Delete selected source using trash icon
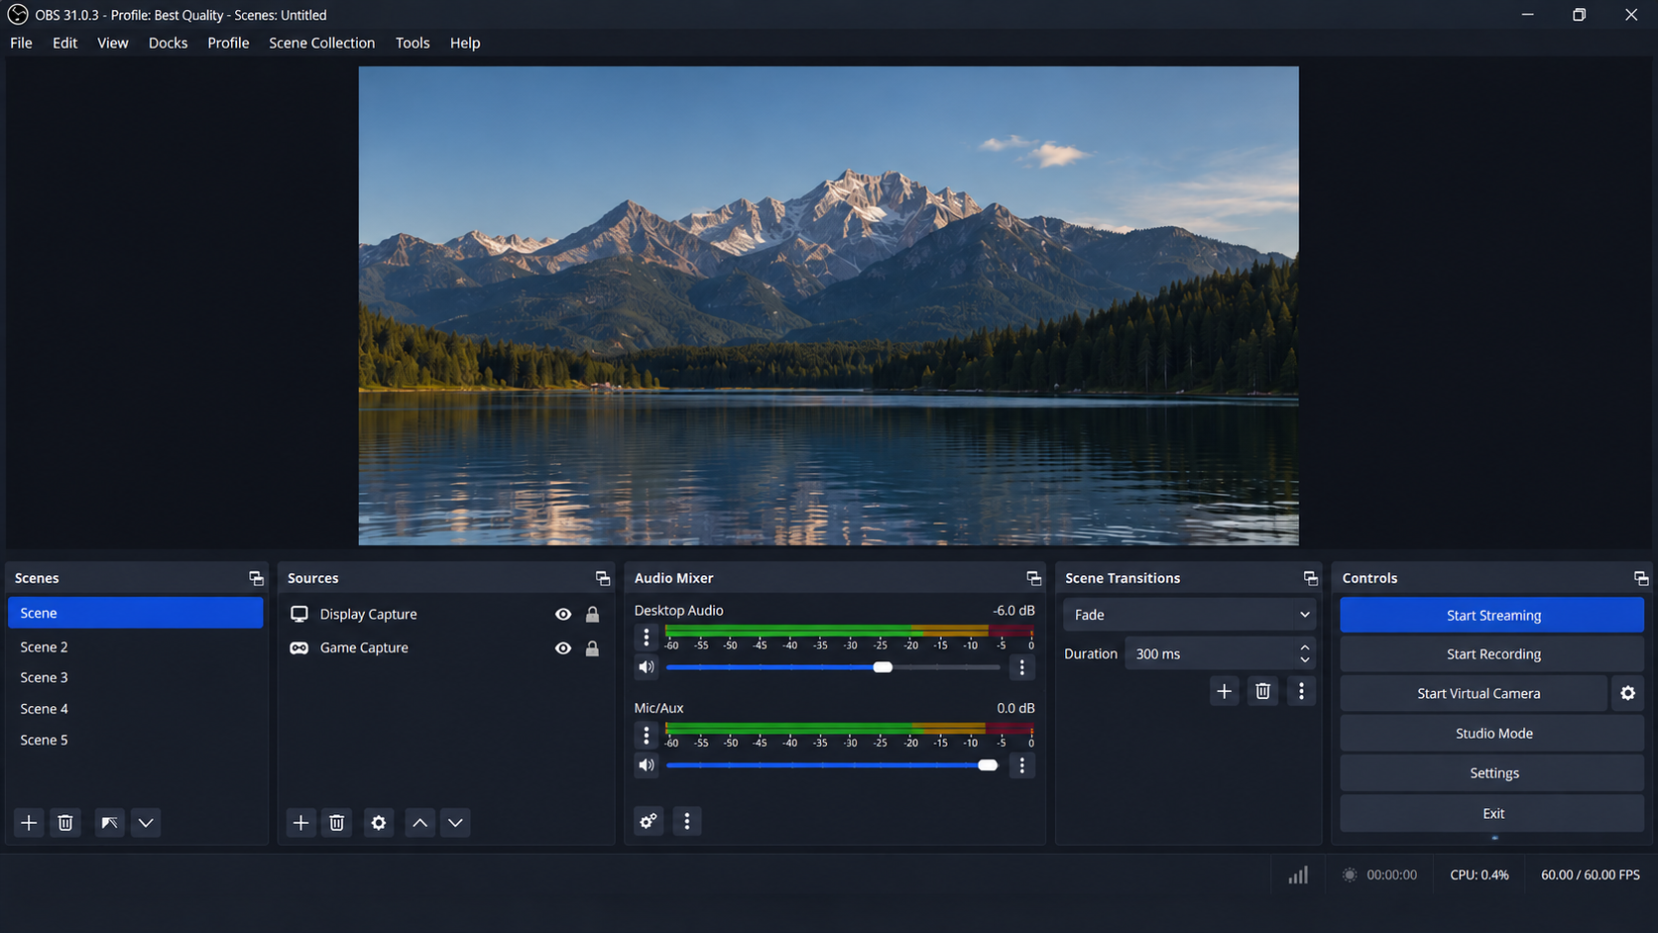The image size is (1658, 933). pyautogui.click(x=337, y=823)
